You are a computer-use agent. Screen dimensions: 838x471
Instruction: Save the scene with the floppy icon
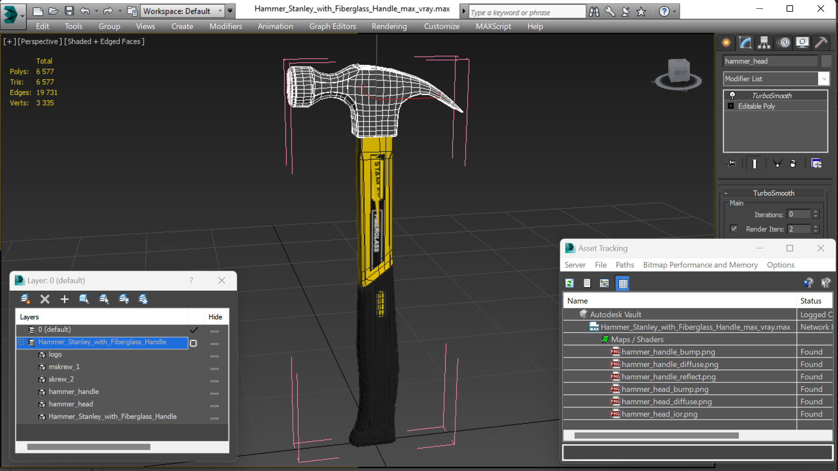69,11
